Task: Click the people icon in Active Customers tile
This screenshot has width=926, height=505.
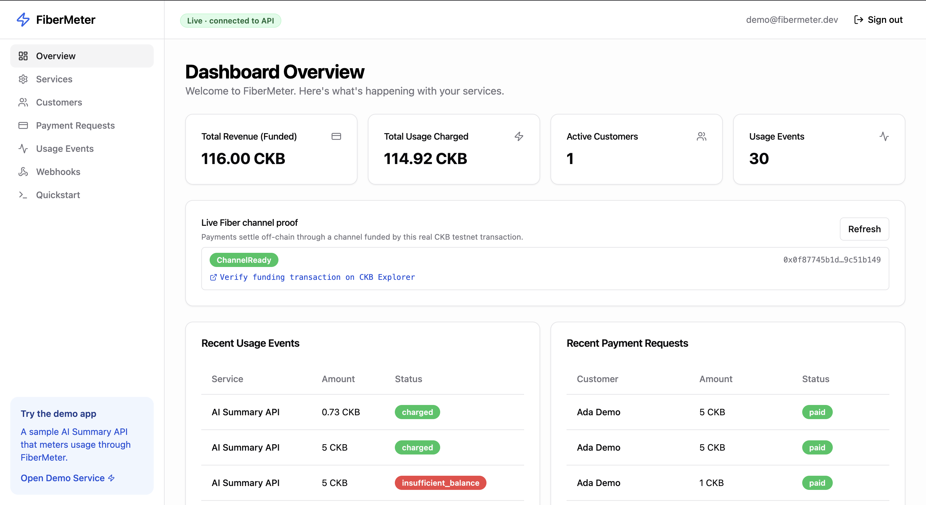Action: tap(701, 136)
